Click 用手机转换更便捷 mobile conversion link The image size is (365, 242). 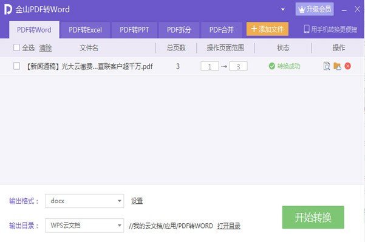point(330,29)
